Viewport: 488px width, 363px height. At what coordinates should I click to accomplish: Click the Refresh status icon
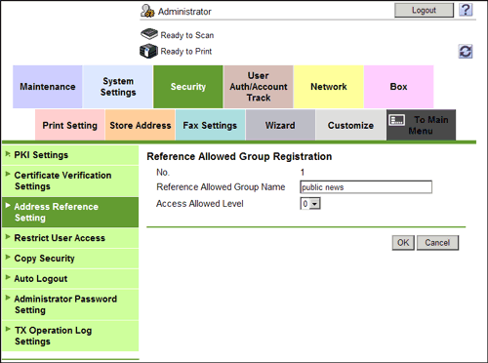[x=466, y=52]
